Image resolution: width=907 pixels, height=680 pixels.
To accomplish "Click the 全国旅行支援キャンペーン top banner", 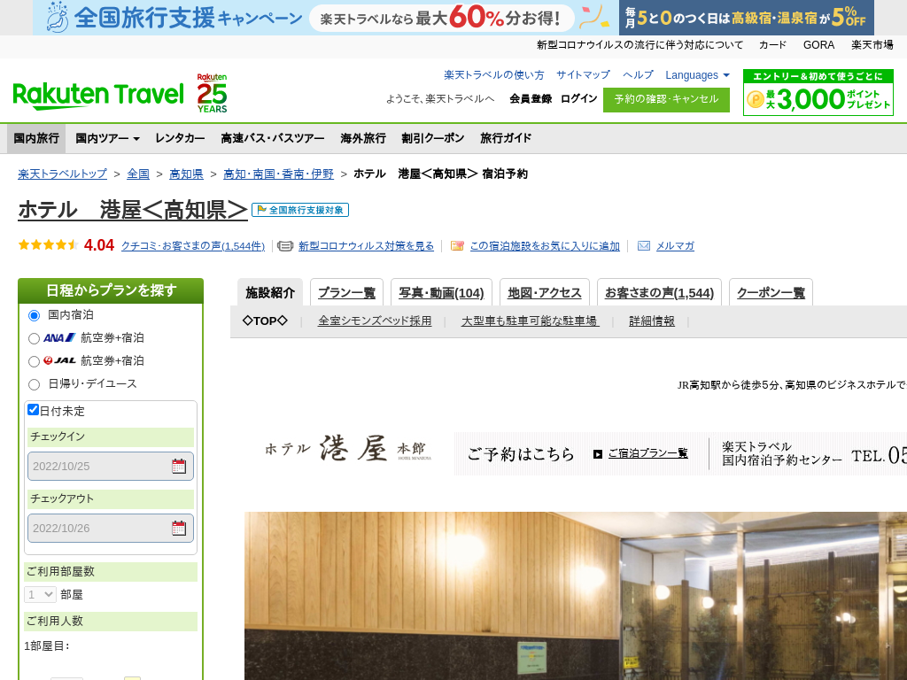I will 326,18.
